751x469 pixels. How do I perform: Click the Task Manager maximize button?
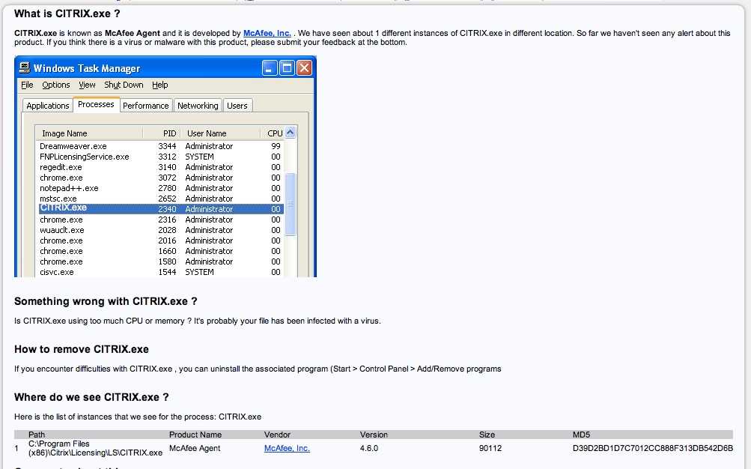tap(287, 68)
